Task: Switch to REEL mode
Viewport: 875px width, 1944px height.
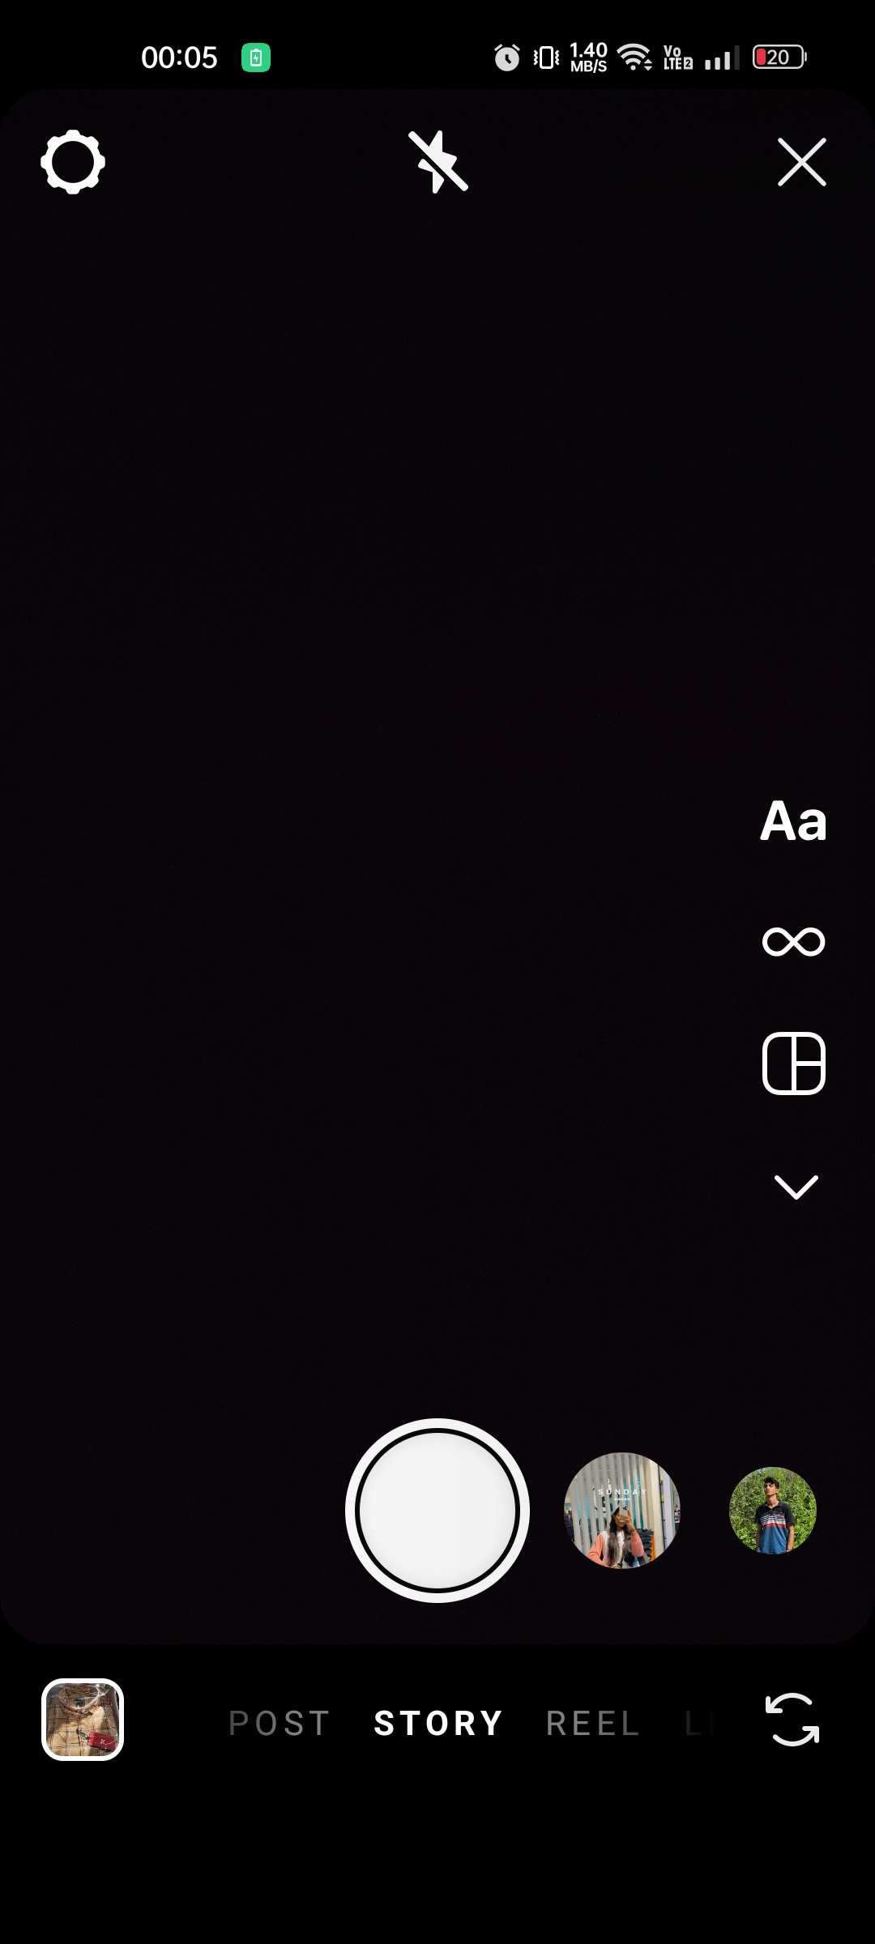Action: point(593,1723)
